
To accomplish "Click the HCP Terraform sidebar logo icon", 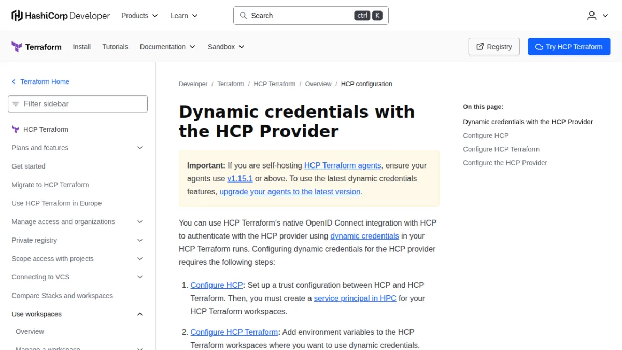I will [x=16, y=129].
